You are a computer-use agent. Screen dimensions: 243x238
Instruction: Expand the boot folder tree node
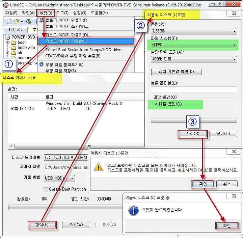tap(7, 43)
